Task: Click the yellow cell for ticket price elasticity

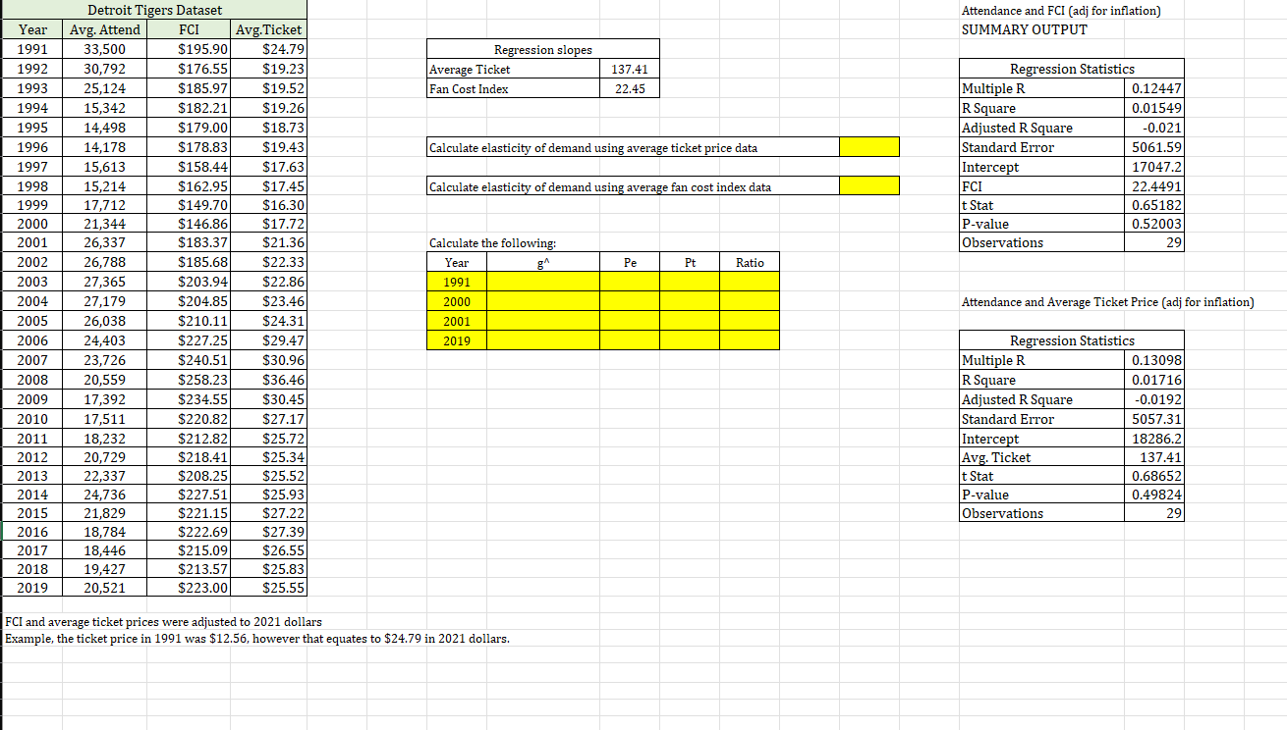Action: coord(868,146)
